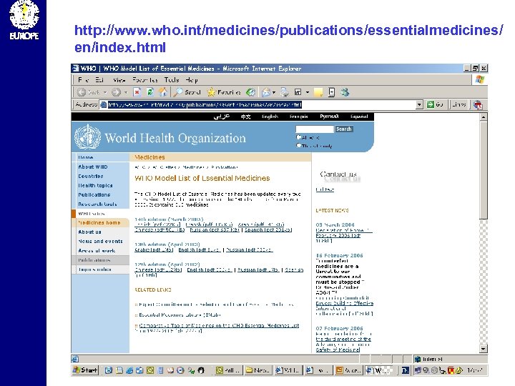Click the page icon in the Address bar

click(103, 104)
